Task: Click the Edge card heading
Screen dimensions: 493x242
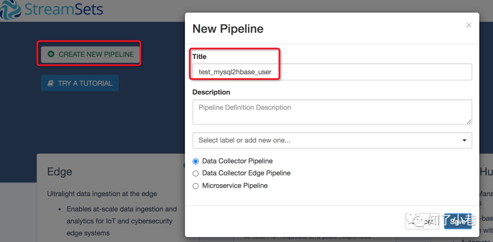Action: pos(60,172)
